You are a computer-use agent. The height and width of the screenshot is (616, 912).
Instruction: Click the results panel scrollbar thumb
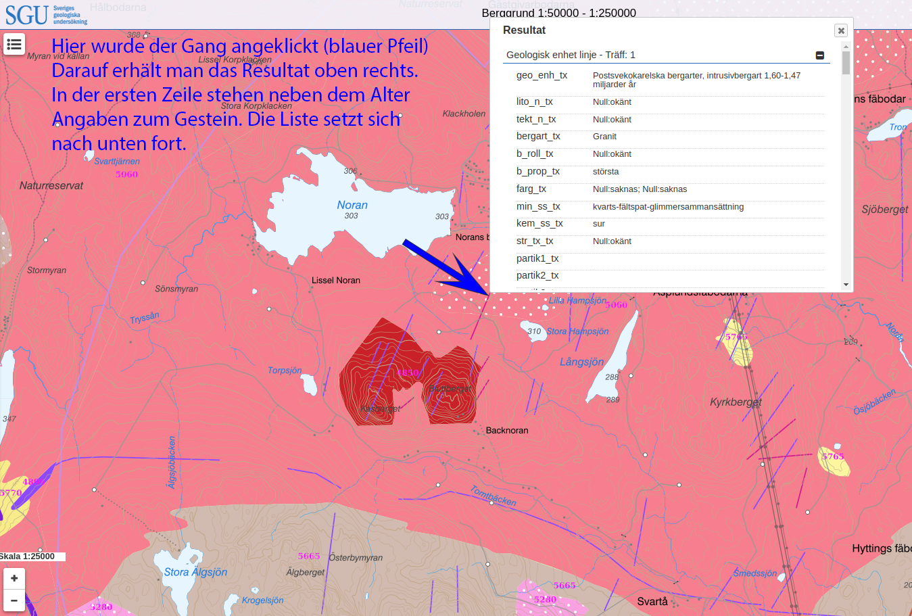pyautogui.click(x=846, y=62)
